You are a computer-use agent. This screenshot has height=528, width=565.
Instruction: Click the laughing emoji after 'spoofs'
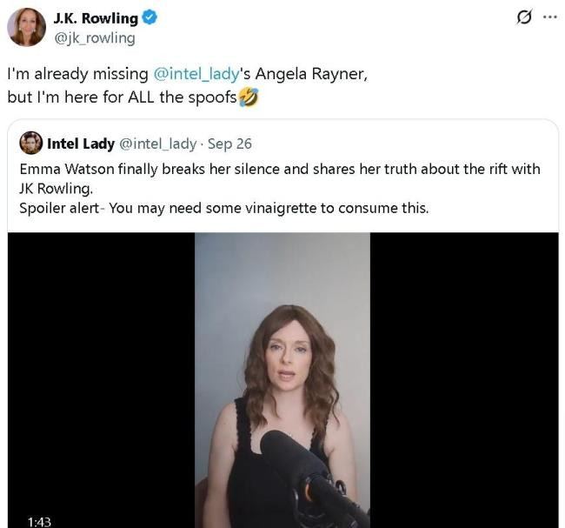pyautogui.click(x=248, y=97)
